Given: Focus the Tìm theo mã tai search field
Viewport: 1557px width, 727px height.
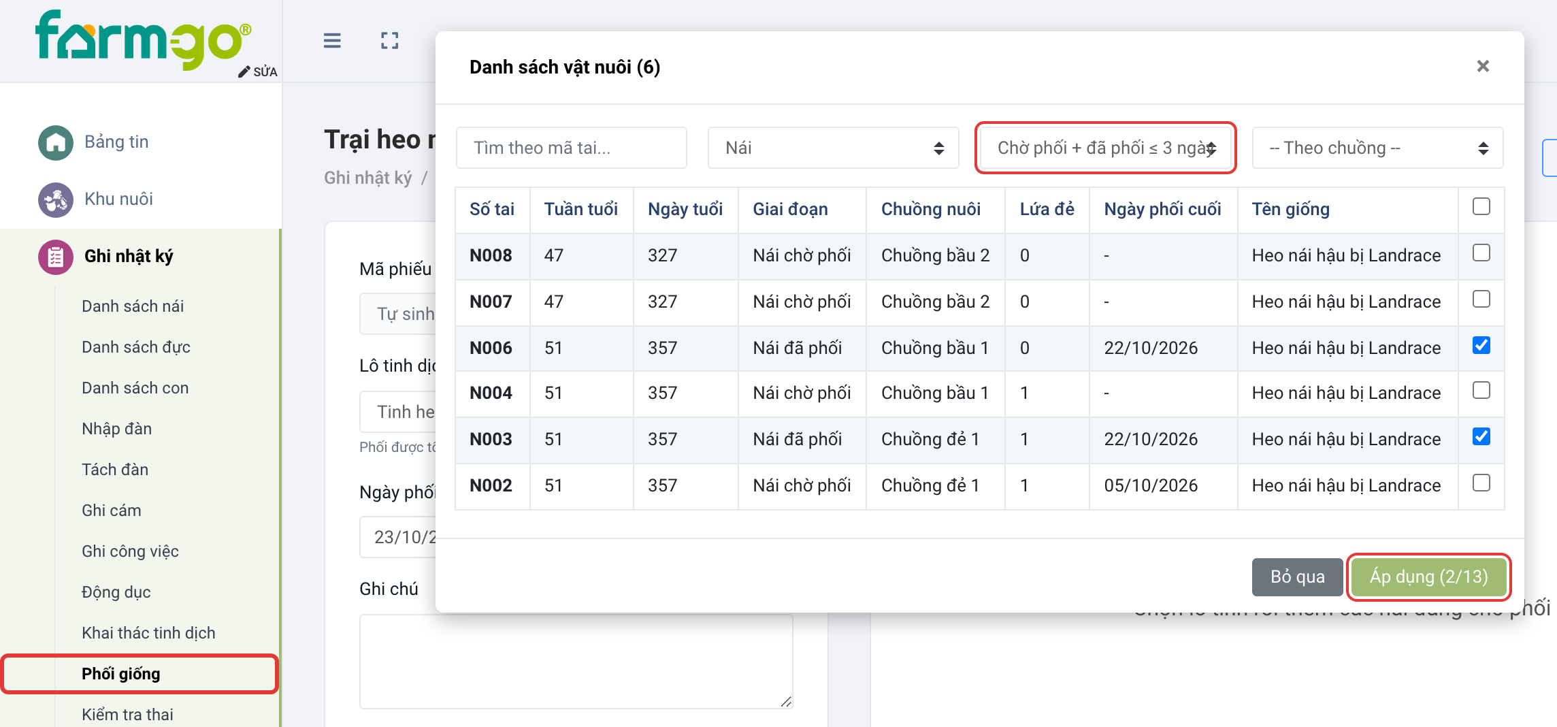Looking at the screenshot, I should coord(572,148).
